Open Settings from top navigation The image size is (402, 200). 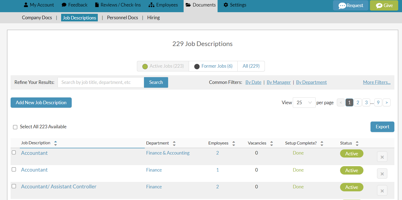click(x=235, y=5)
